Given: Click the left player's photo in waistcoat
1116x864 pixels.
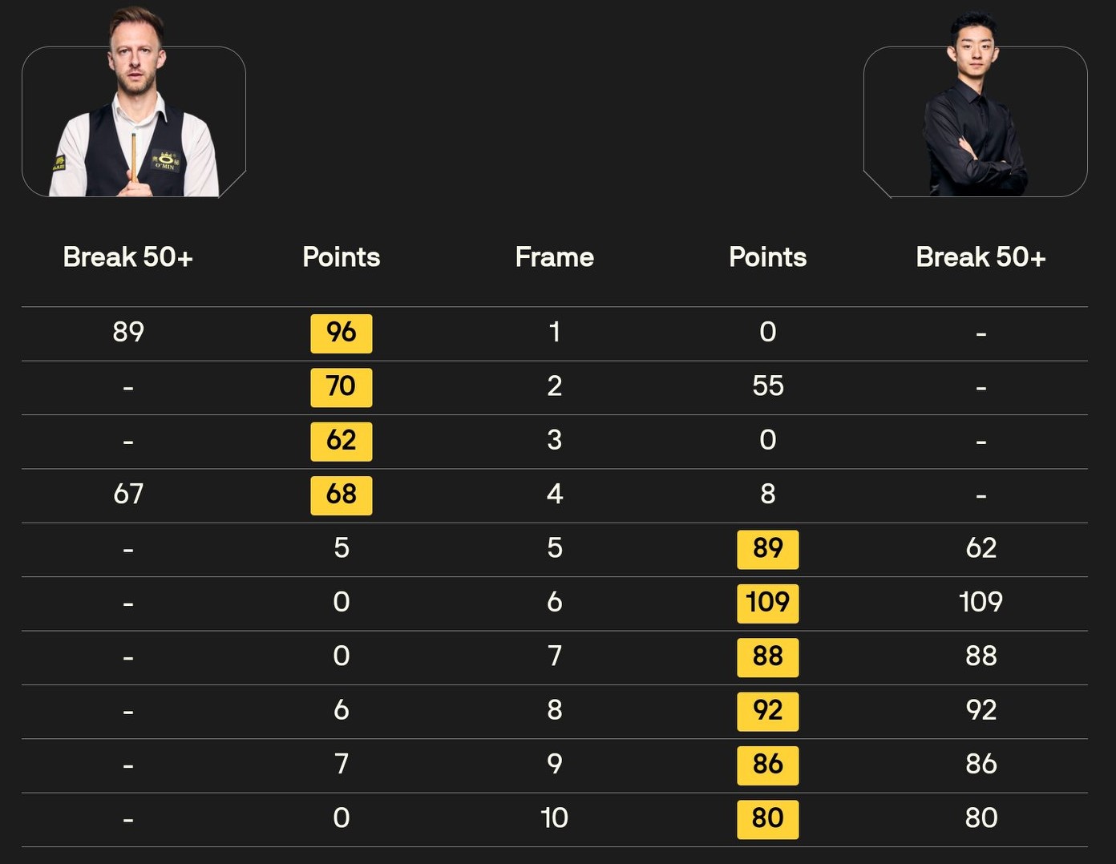Looking at the screenshot, I should click(x=134, y=112).
